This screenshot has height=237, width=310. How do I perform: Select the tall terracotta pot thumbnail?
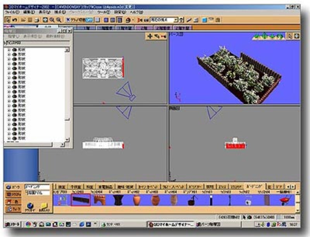coord(137,200)
